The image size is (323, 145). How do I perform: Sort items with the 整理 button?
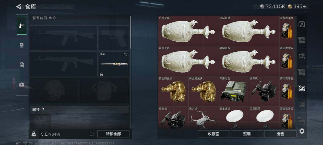(247, 134)
